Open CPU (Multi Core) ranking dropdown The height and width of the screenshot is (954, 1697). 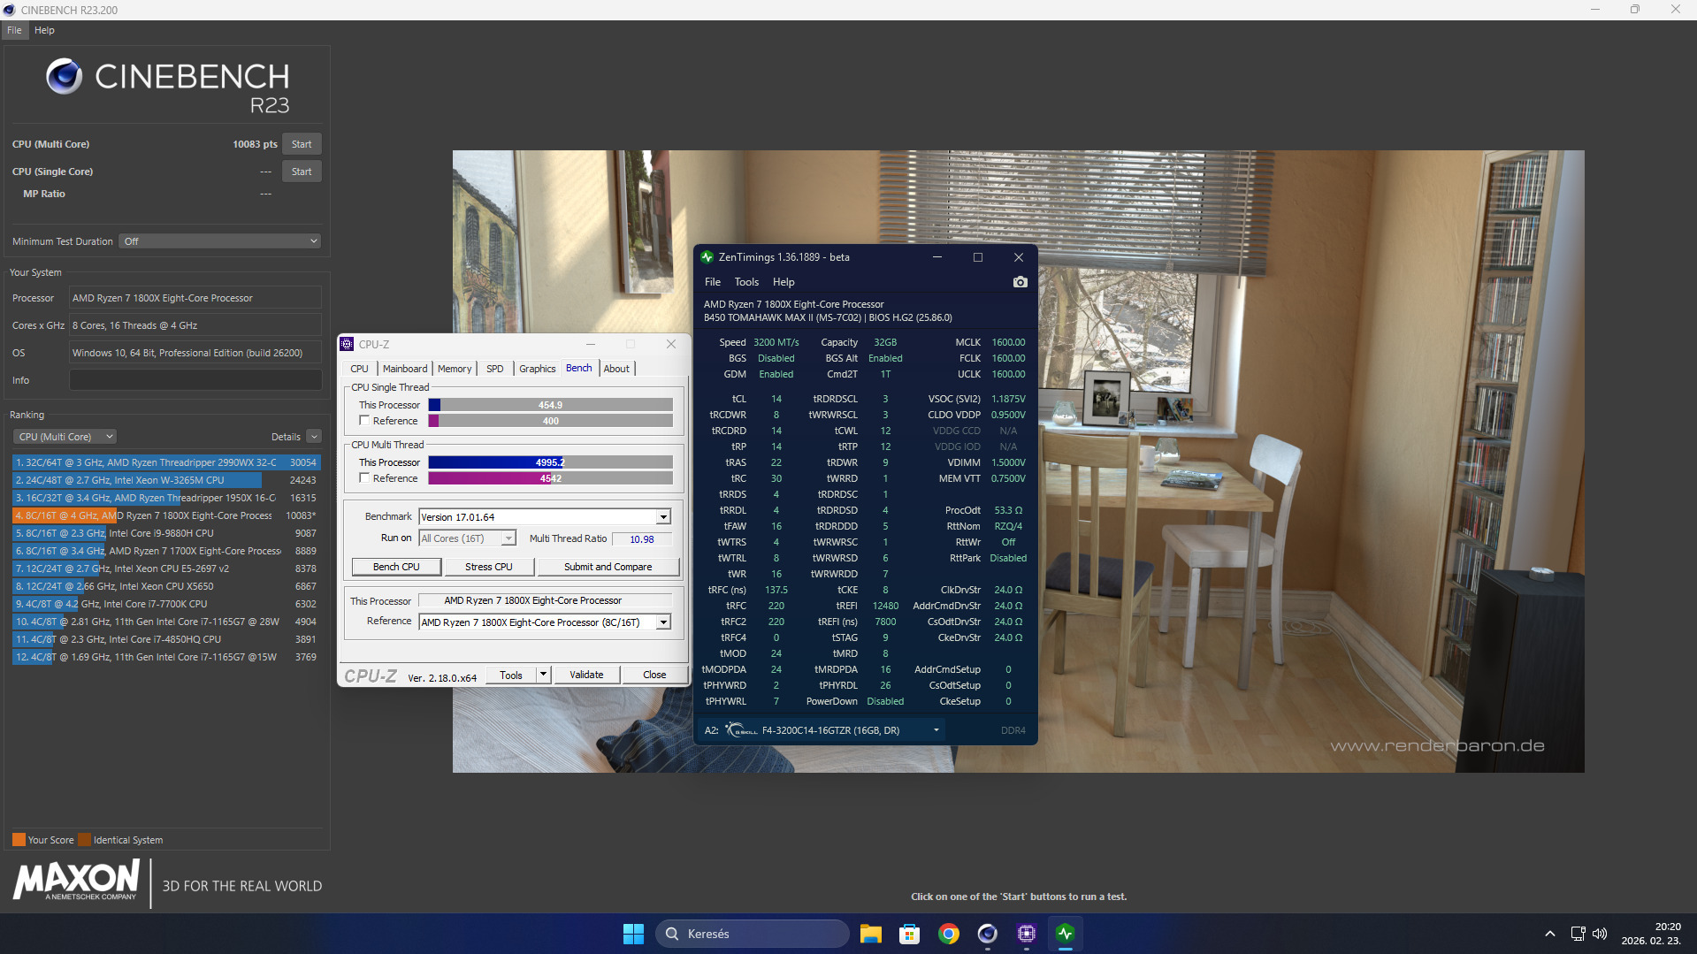pos(65,437)
